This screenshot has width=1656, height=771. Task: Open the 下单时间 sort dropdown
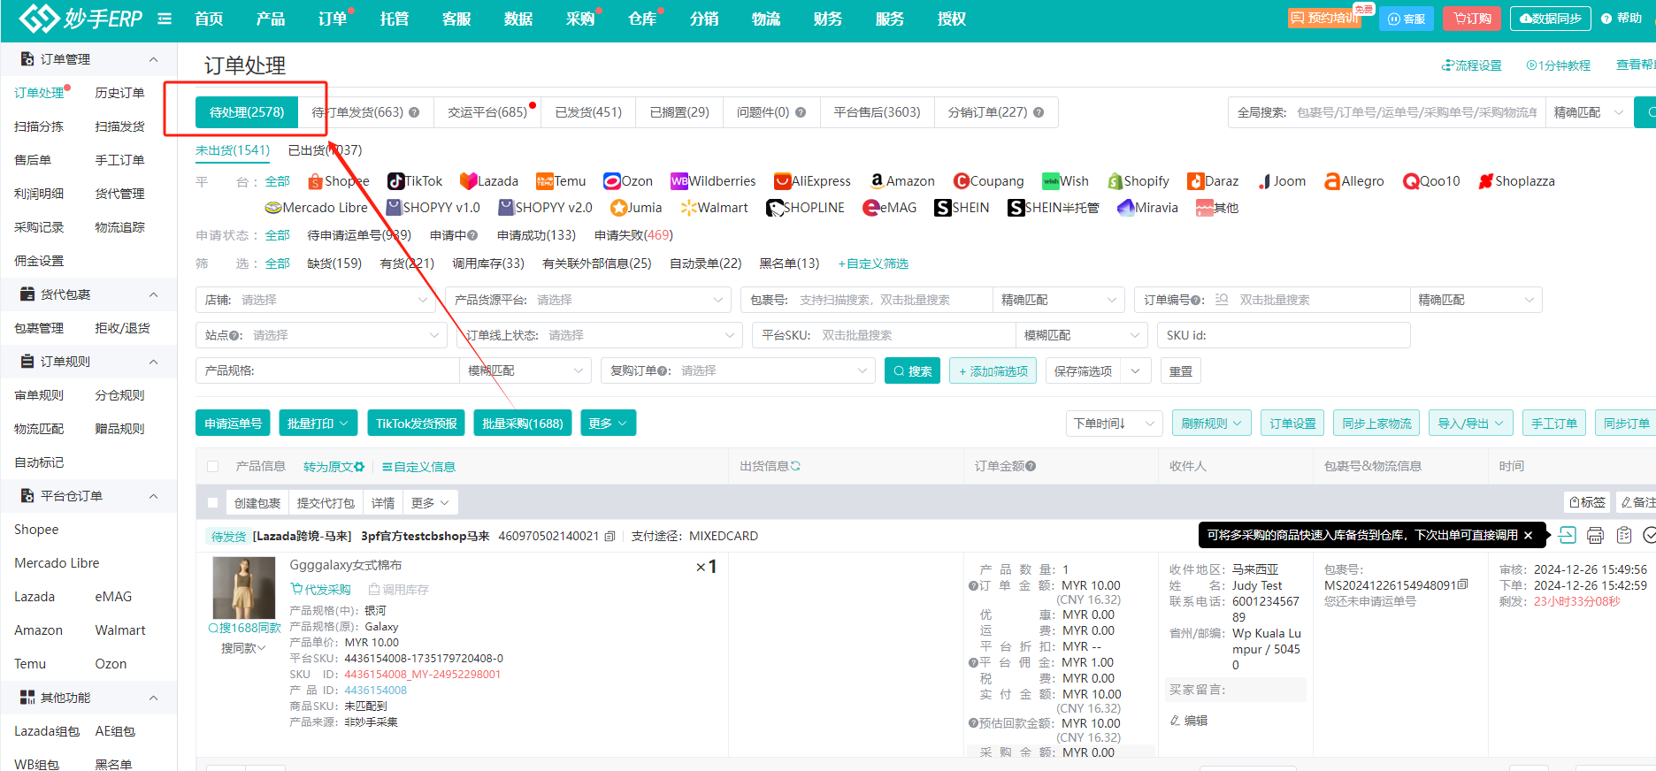point(1115,424)
